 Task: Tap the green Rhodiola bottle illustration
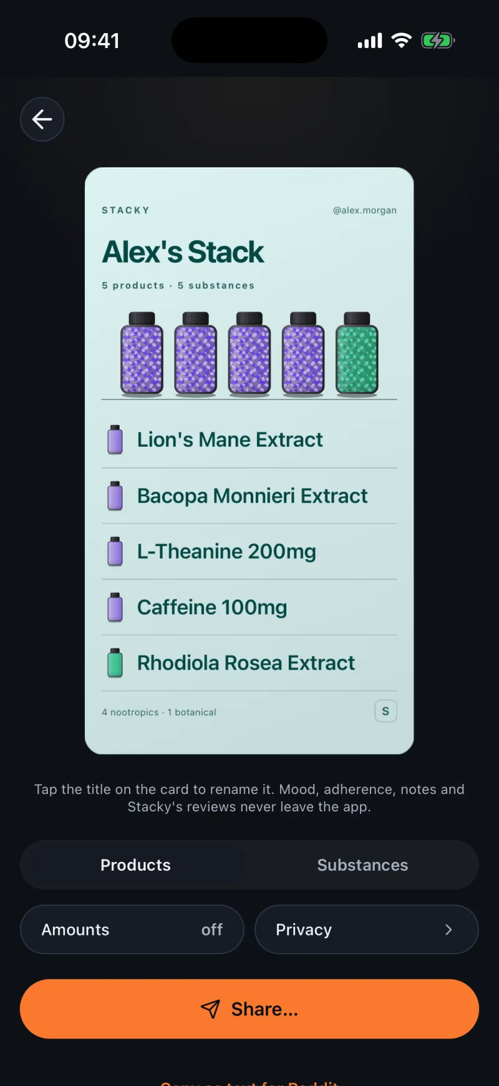coord(357,354)
